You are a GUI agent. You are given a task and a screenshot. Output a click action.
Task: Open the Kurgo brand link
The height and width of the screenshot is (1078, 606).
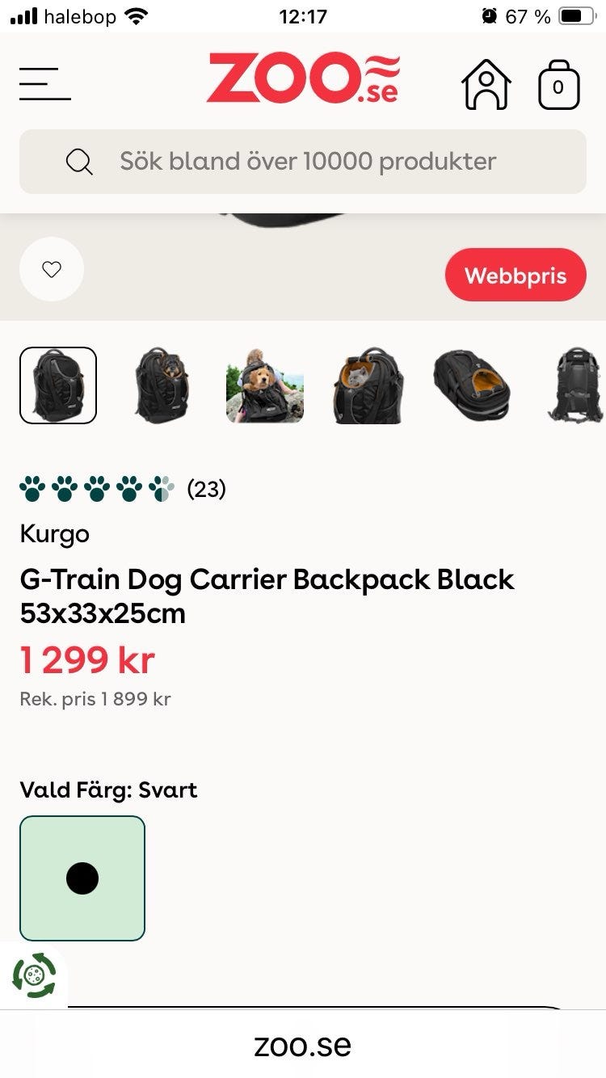(x=55, y=534)
